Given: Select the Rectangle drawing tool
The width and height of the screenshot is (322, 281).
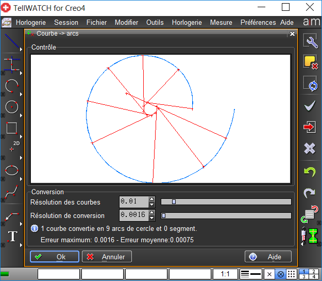Looking at the screenshot, I should (11, 128).
